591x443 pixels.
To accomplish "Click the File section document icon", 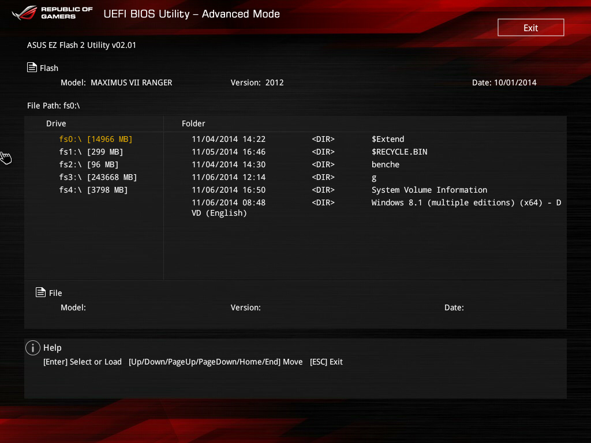I will click(41, 292).
